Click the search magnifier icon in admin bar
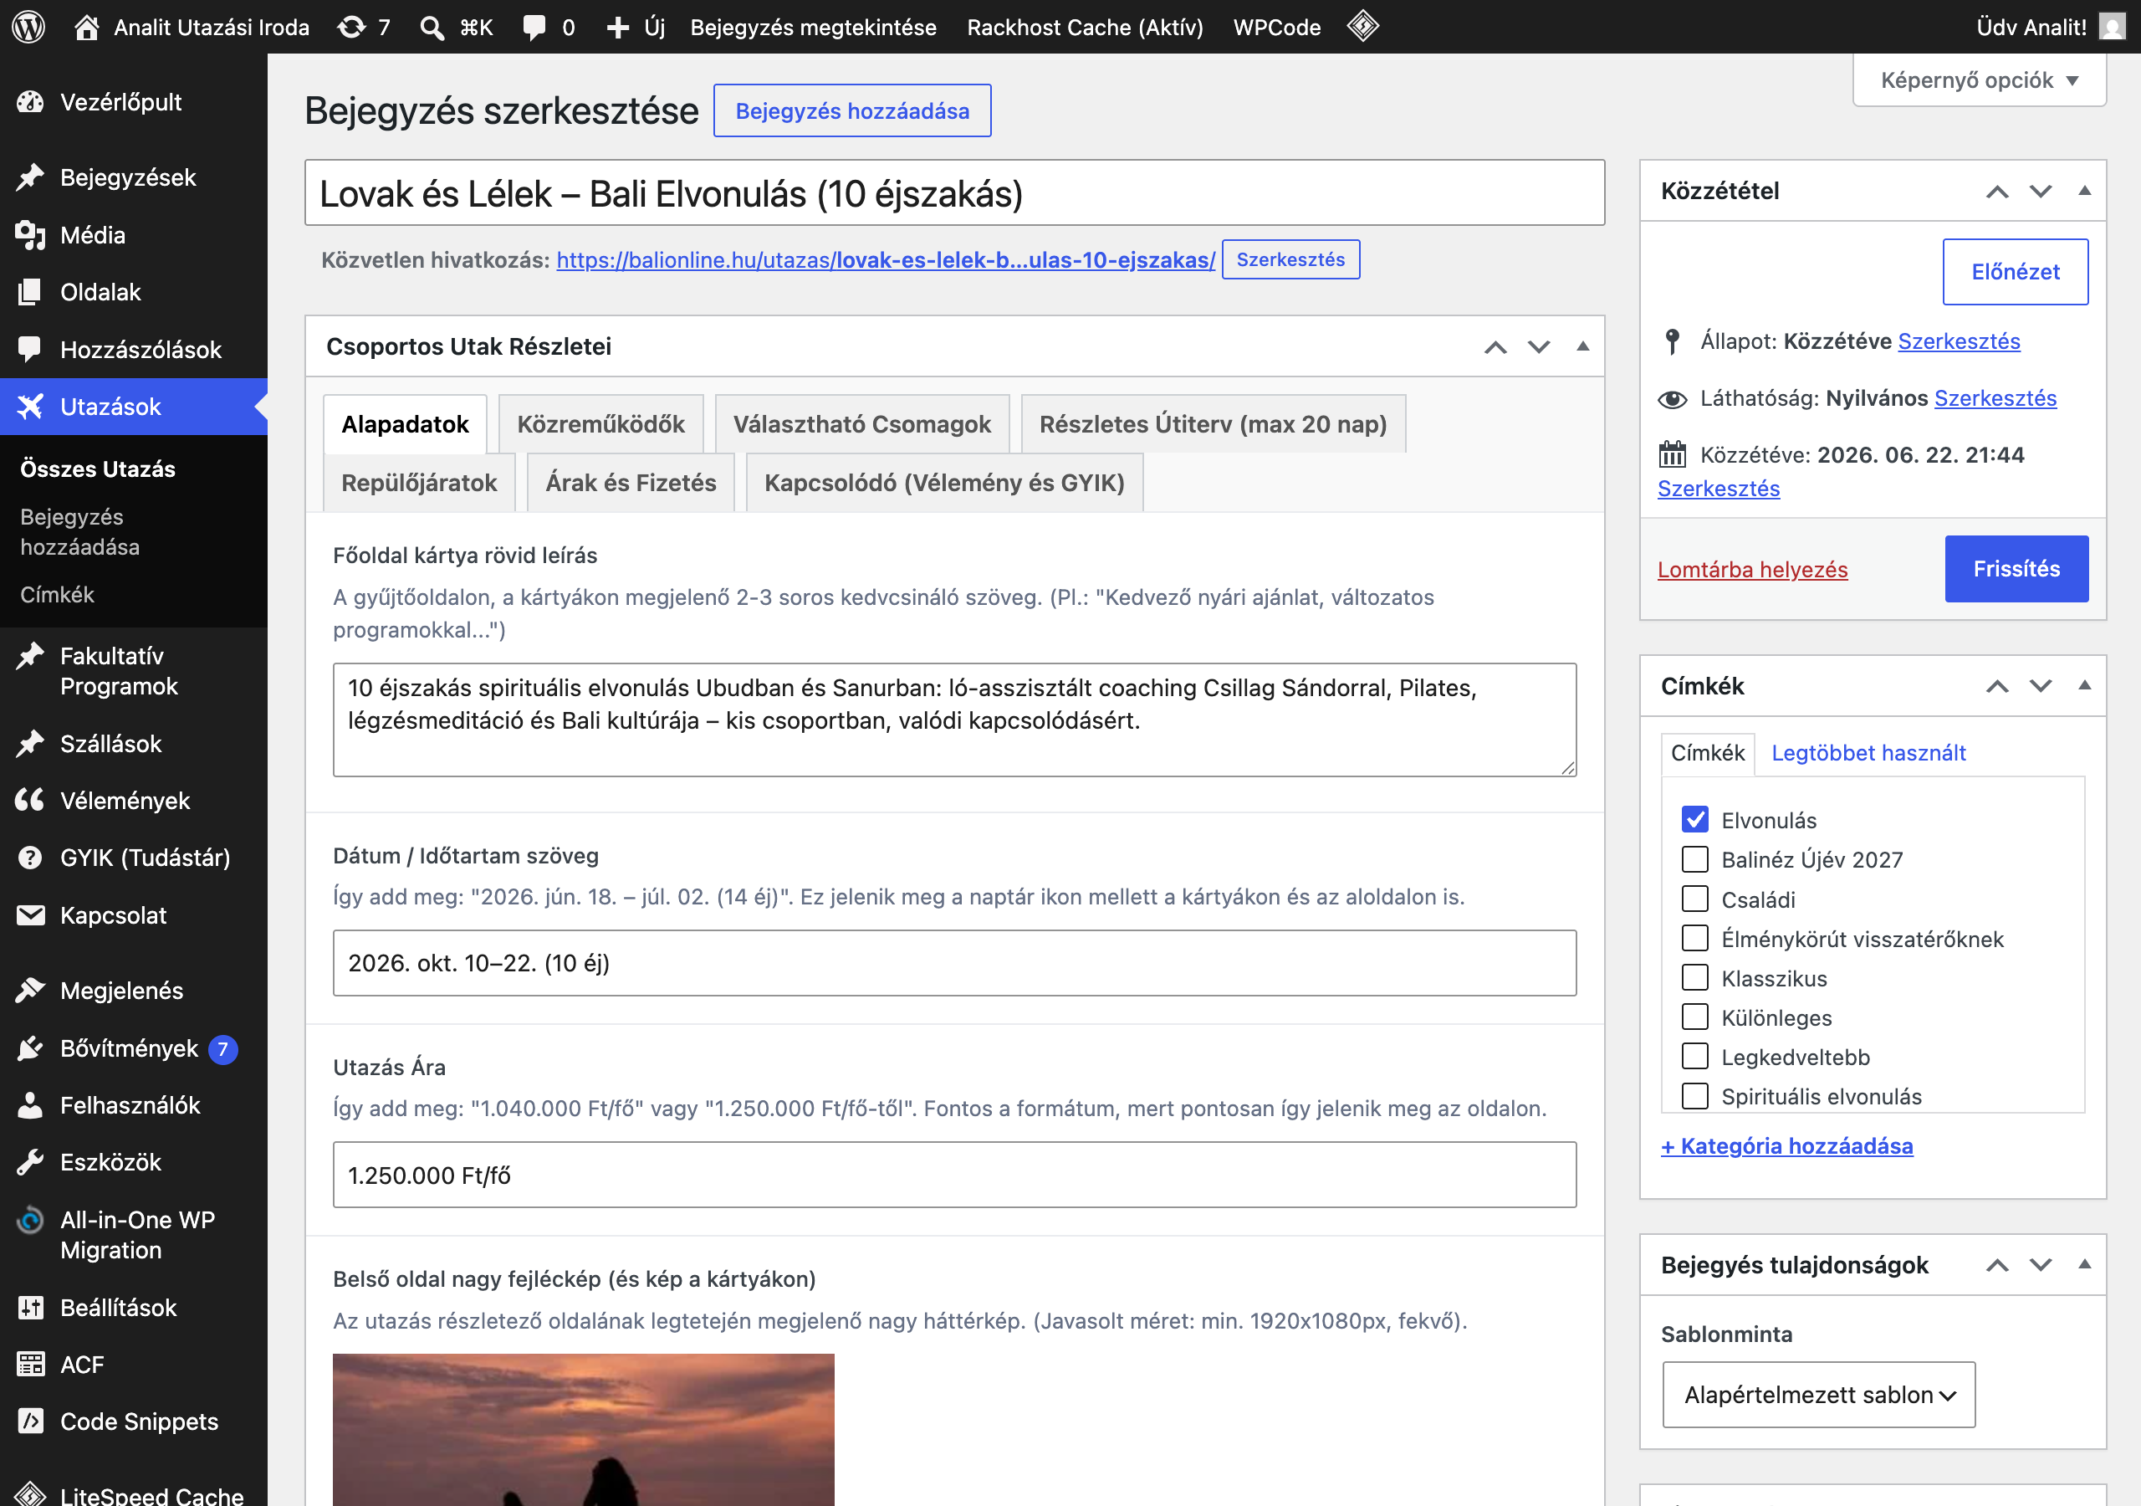The height and width of the screenshot is (1506, 2141). (432, 27)
